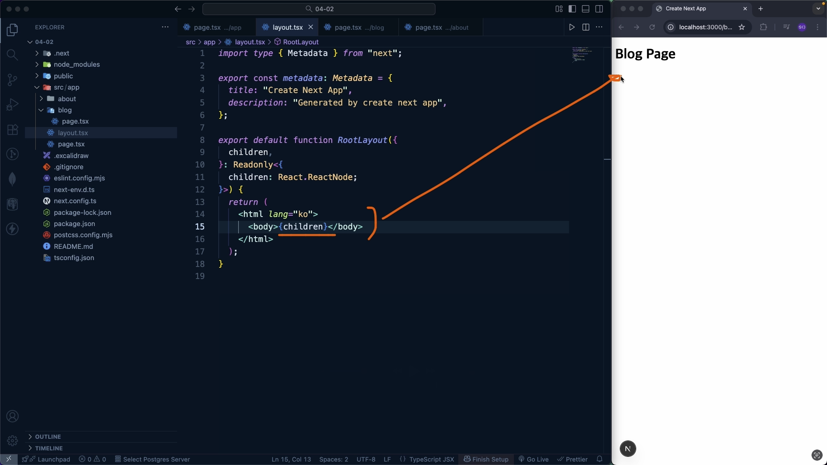Open the Search view in activity bar
Viewport: 827px width, 465px height.
(12, 55)
